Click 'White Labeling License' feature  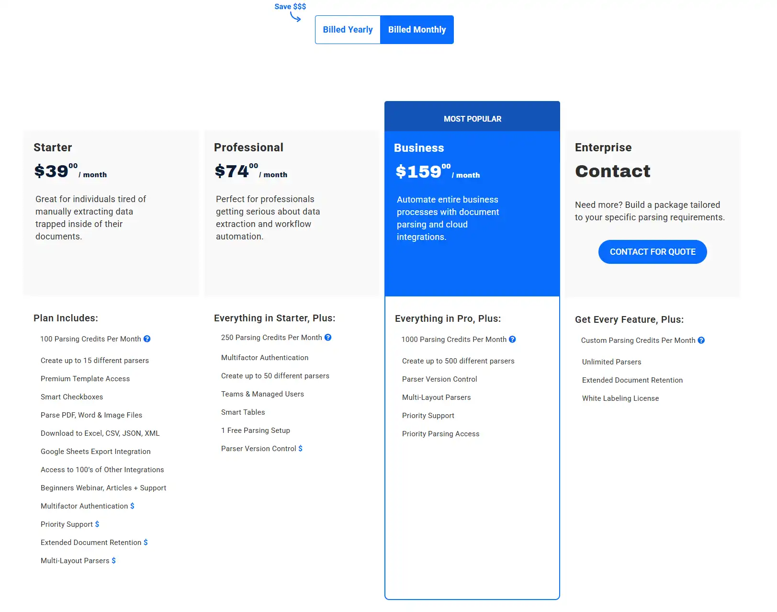tap(620, 398)
